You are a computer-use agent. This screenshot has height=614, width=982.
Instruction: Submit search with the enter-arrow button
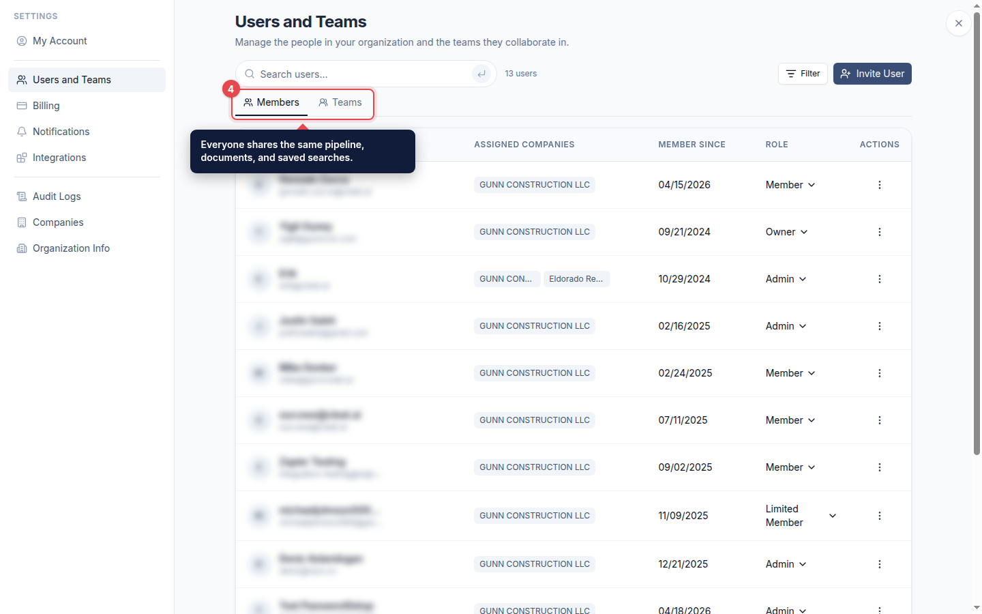[481, 74]
